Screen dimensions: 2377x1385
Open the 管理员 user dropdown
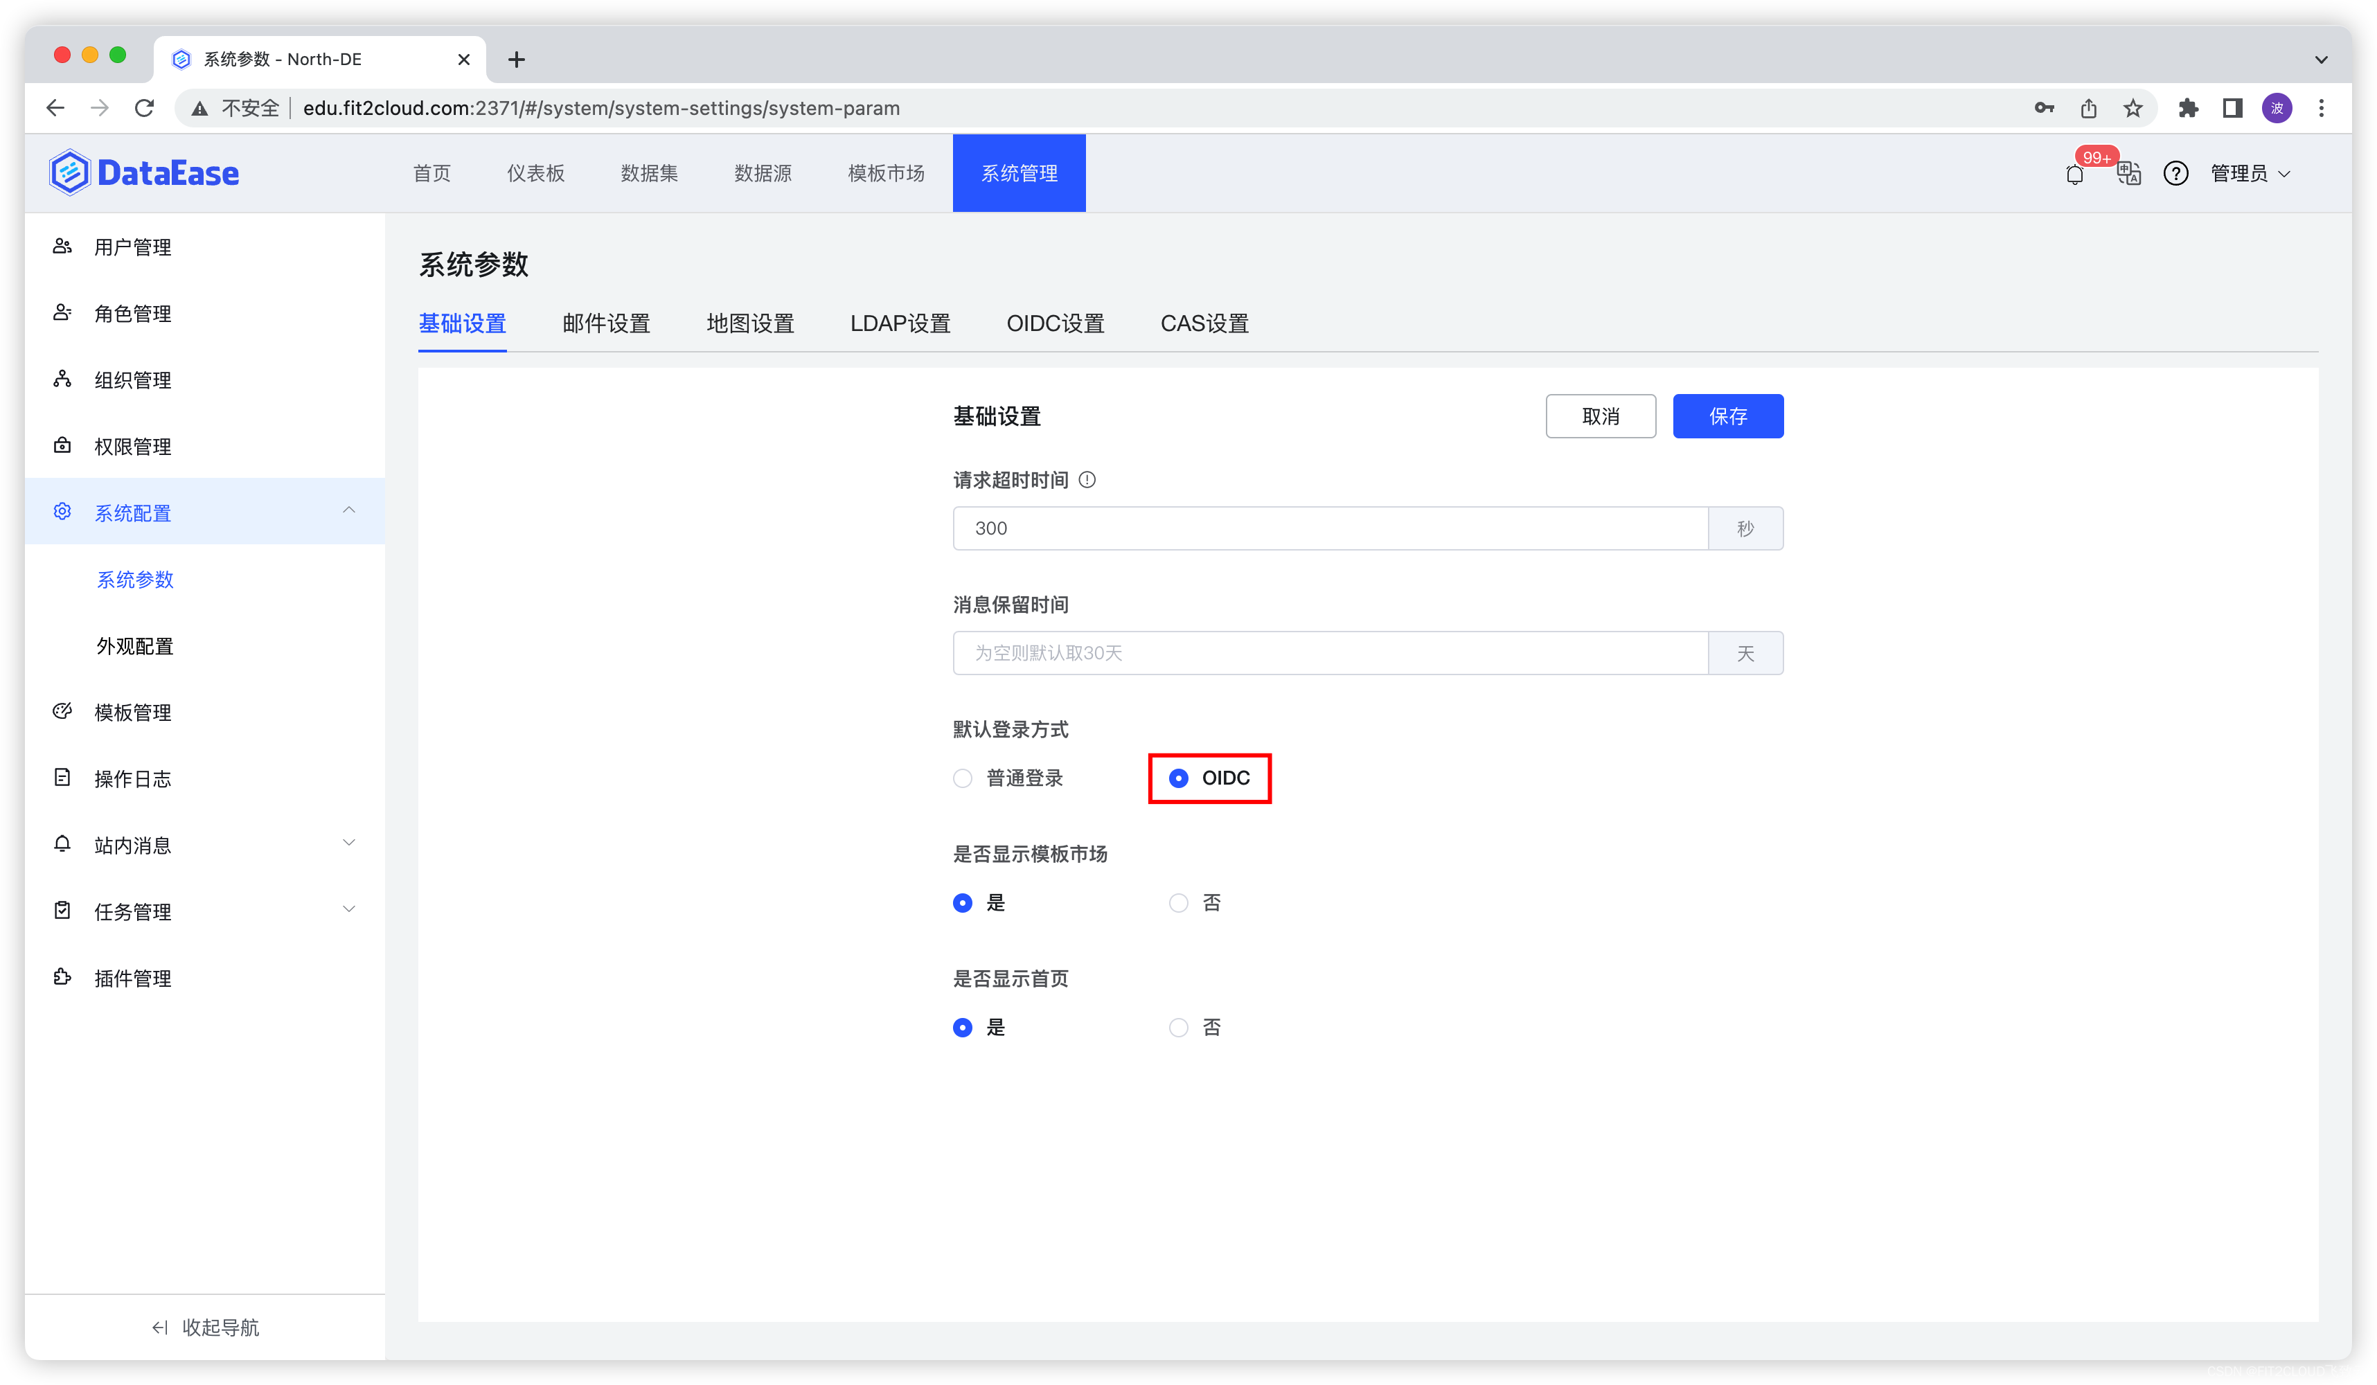(x=2250, y=174)
